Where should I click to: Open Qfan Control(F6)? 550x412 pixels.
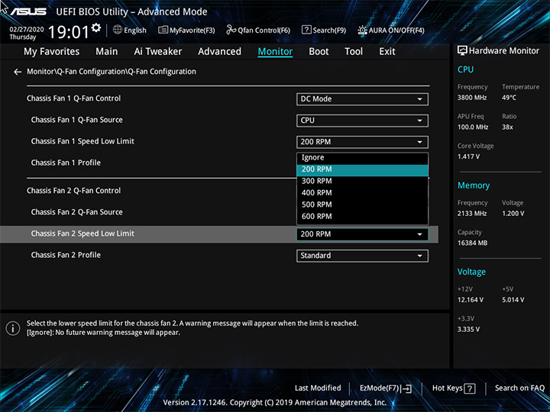click(258, 30)
